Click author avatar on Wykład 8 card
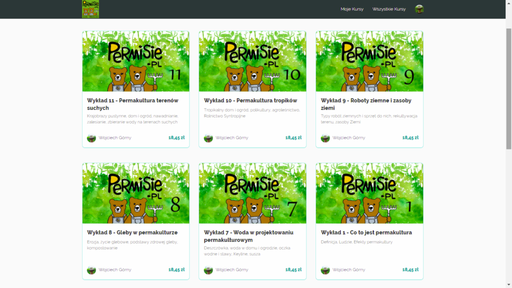Image resolution: width=512 pixels, height=288 pixels. (x=91, y=269)
